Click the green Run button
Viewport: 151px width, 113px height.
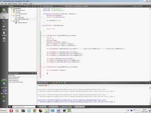pyautogui.click(x=4, y=97)
